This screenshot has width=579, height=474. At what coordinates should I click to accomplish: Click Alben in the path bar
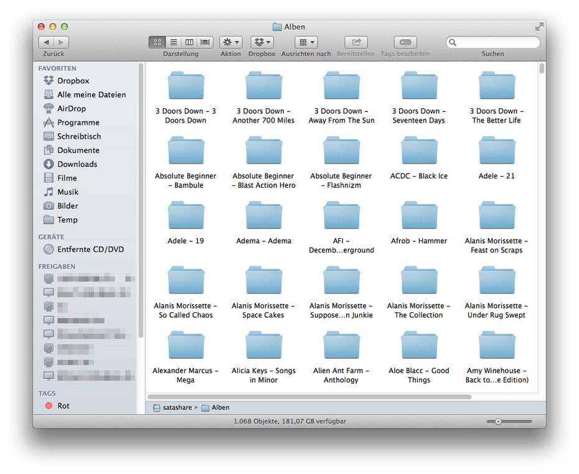tap(215, 407)
